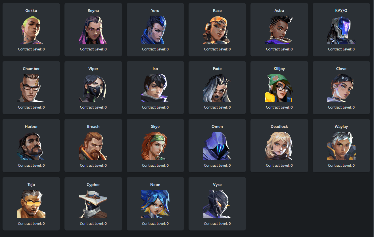374x237 pixels.
Task: Click the Chamber name label
Action: tap(31, 69)
